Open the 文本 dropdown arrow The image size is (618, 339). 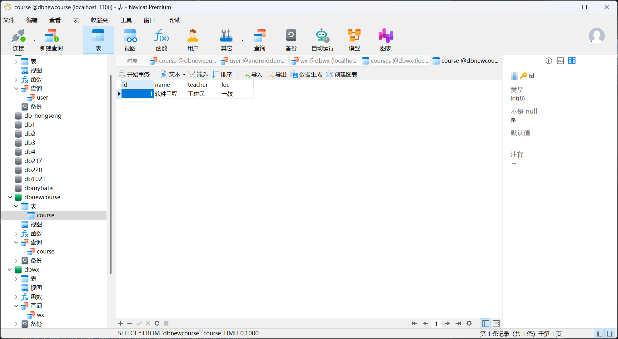pos(184,75)
